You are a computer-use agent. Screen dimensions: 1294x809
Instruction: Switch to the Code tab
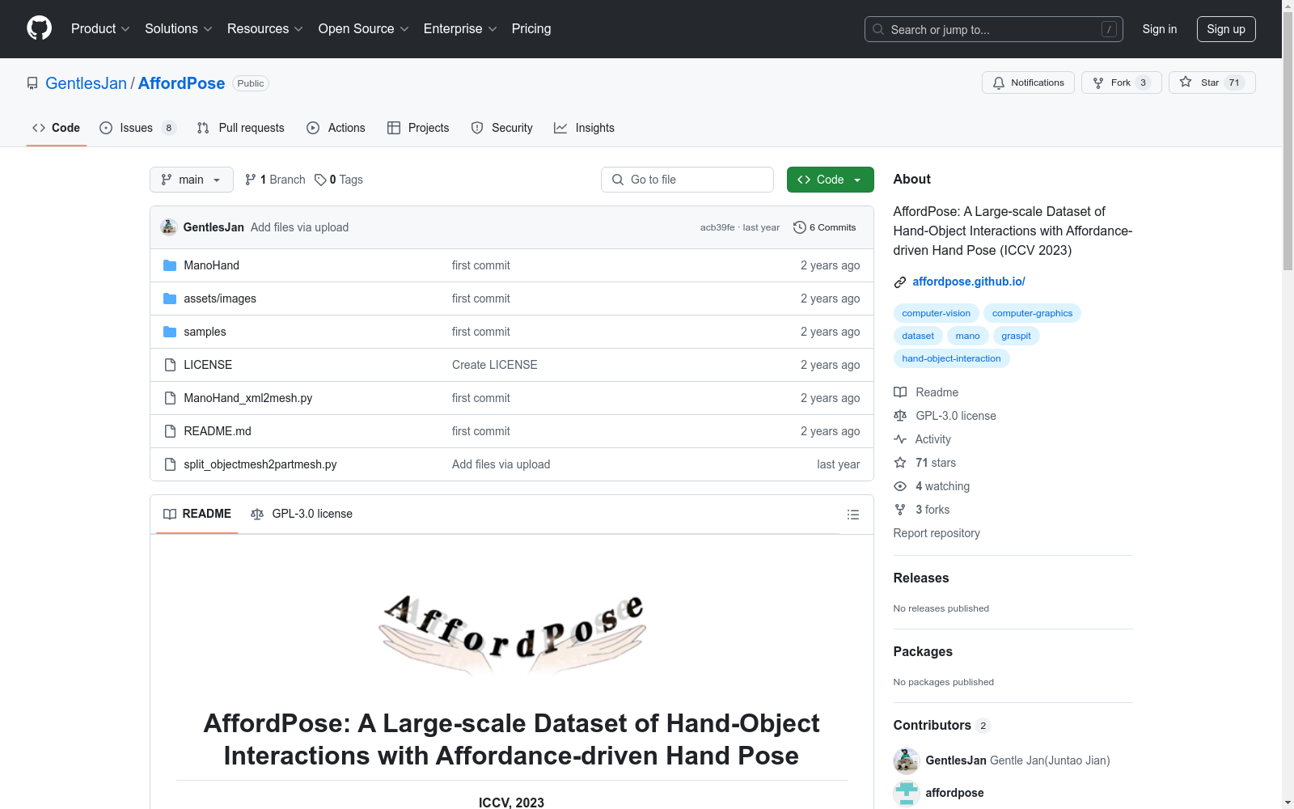coord(57,128)
